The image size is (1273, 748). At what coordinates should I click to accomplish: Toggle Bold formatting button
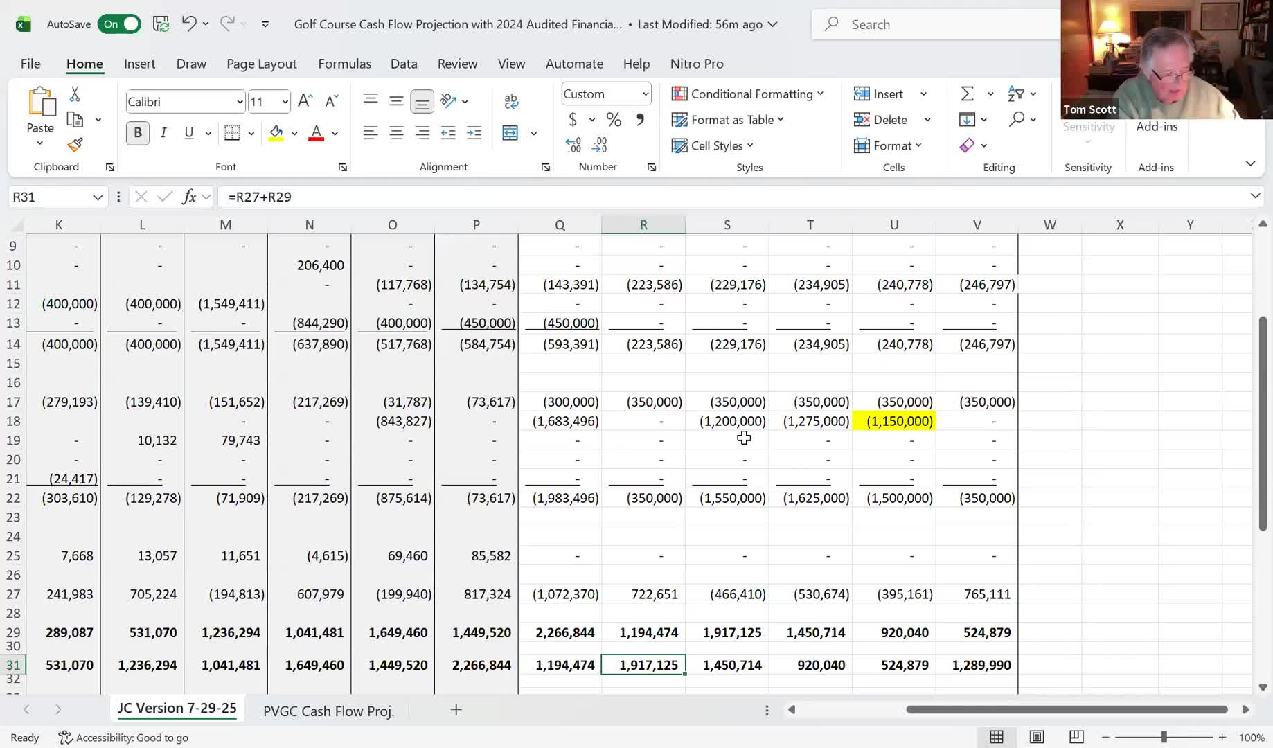(x=138, y=133)
